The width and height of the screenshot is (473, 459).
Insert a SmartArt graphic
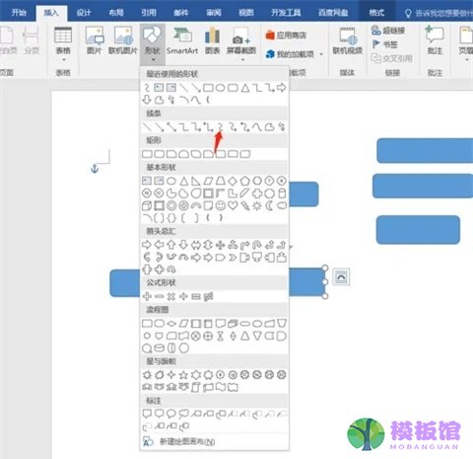pos(182,41)
